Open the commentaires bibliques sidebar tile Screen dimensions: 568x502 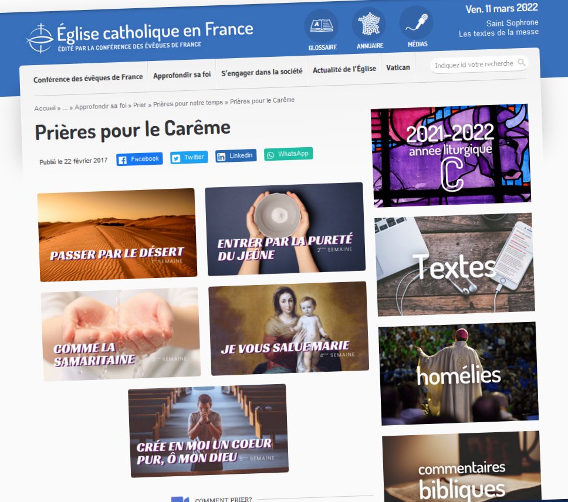(x=462, y=467)
